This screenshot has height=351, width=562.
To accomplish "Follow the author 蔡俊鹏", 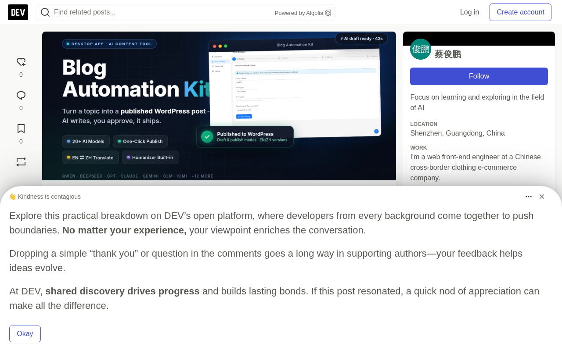I will (479, 76).
